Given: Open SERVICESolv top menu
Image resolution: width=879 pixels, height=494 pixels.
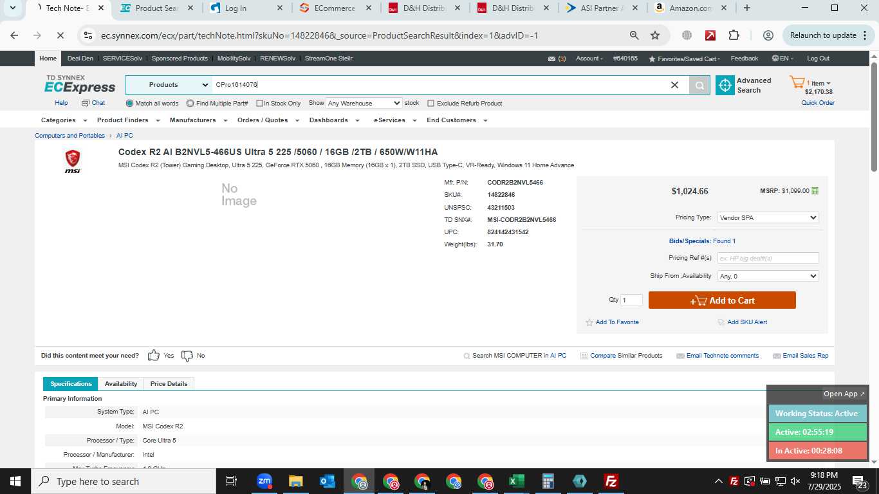Looking at the screenshot, I should (122, 59).
